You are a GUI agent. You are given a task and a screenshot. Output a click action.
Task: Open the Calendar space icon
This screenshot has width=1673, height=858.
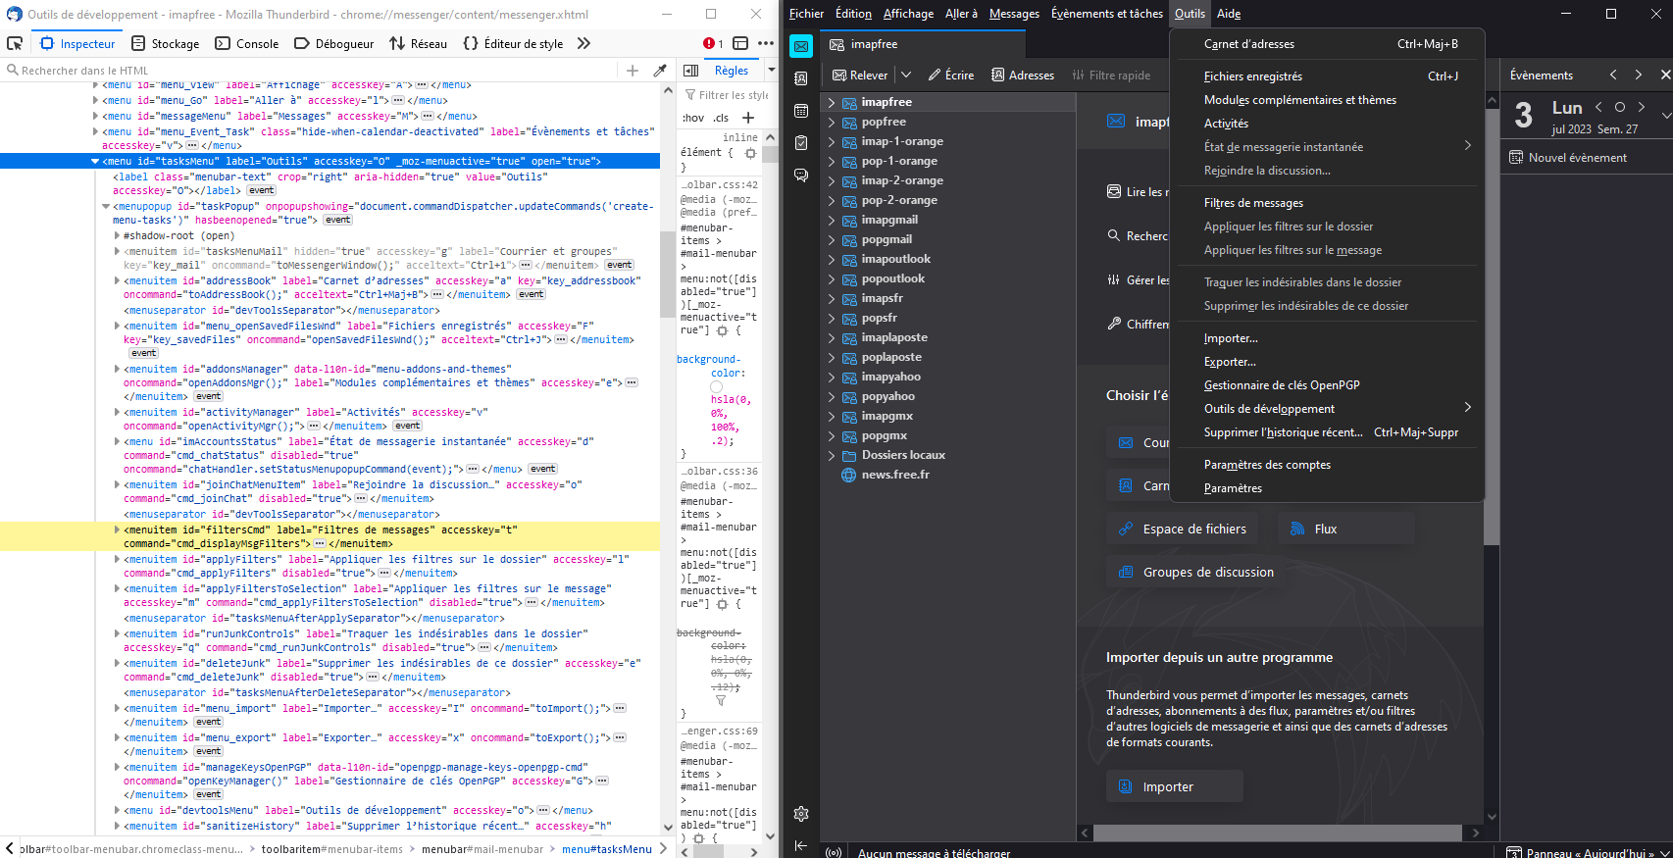[801, 111]
